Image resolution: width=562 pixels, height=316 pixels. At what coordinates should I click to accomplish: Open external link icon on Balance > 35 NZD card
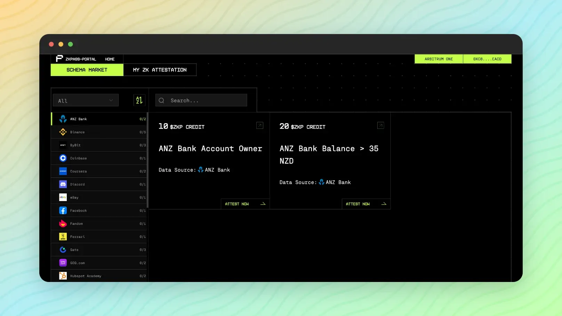point(380,125)
